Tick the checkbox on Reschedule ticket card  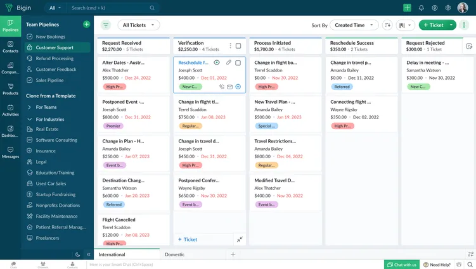tap(238, 63)
